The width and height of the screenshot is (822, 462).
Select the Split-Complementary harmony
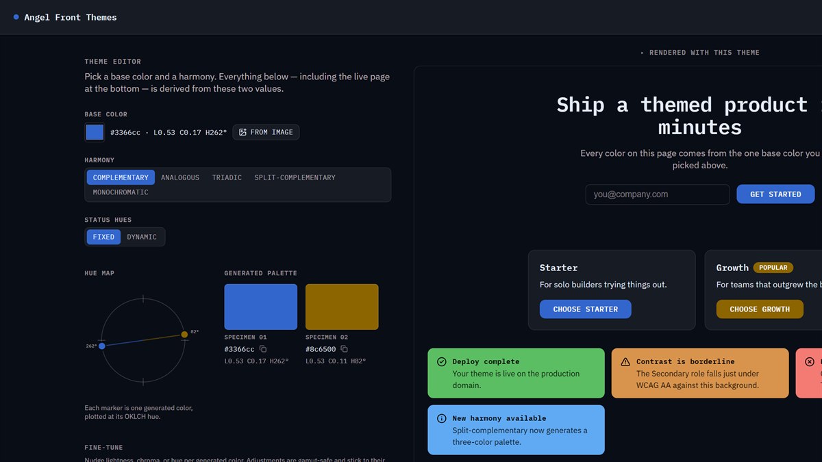pos(295,177)
